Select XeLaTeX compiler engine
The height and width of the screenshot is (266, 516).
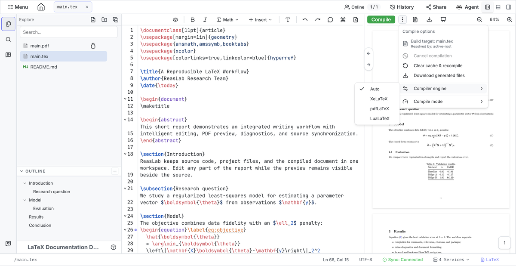click(x=377, y=99)
